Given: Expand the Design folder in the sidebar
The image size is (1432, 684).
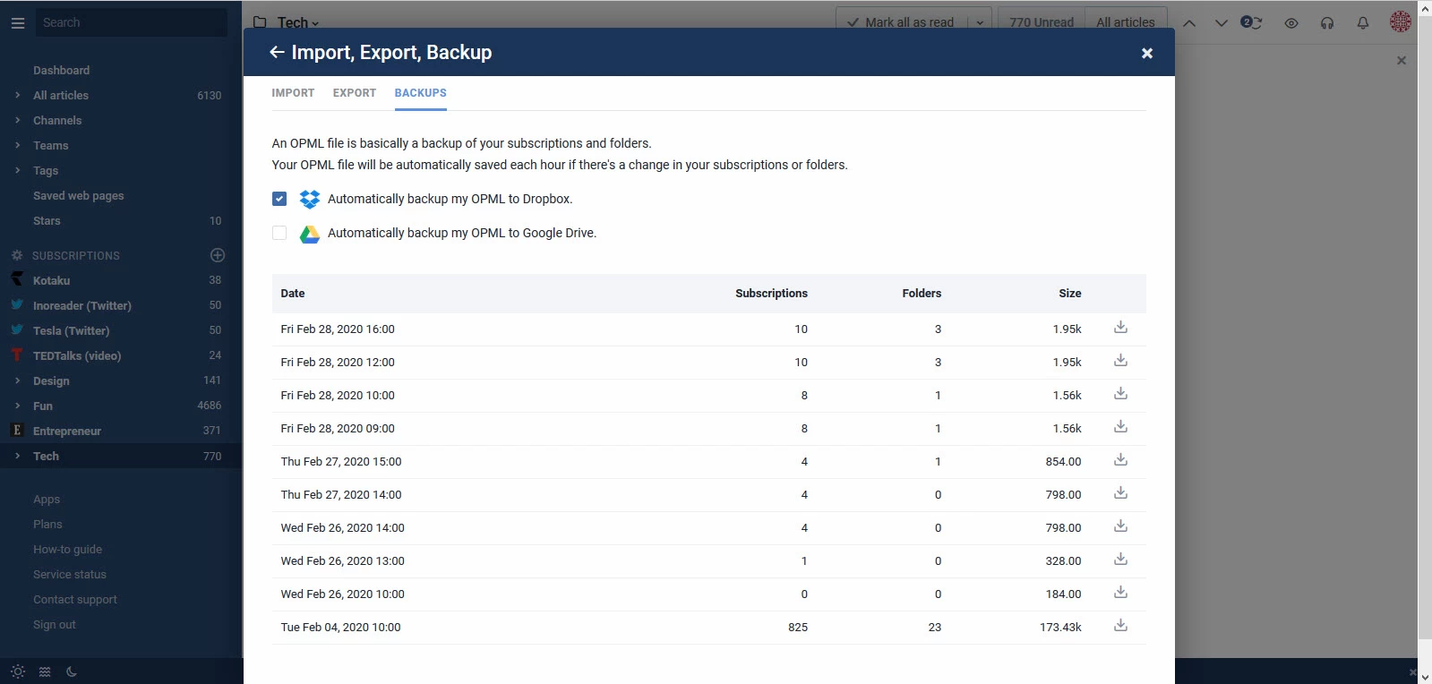Looking at the screenshot, I should tap(17, 380).
